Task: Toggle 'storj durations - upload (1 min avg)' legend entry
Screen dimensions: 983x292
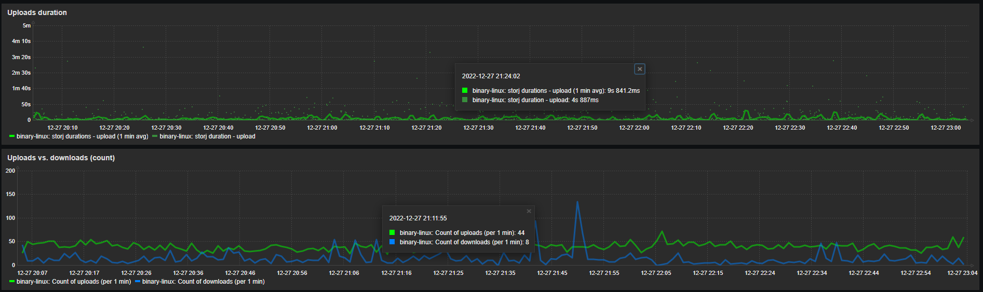Action: tap(82, 136)
